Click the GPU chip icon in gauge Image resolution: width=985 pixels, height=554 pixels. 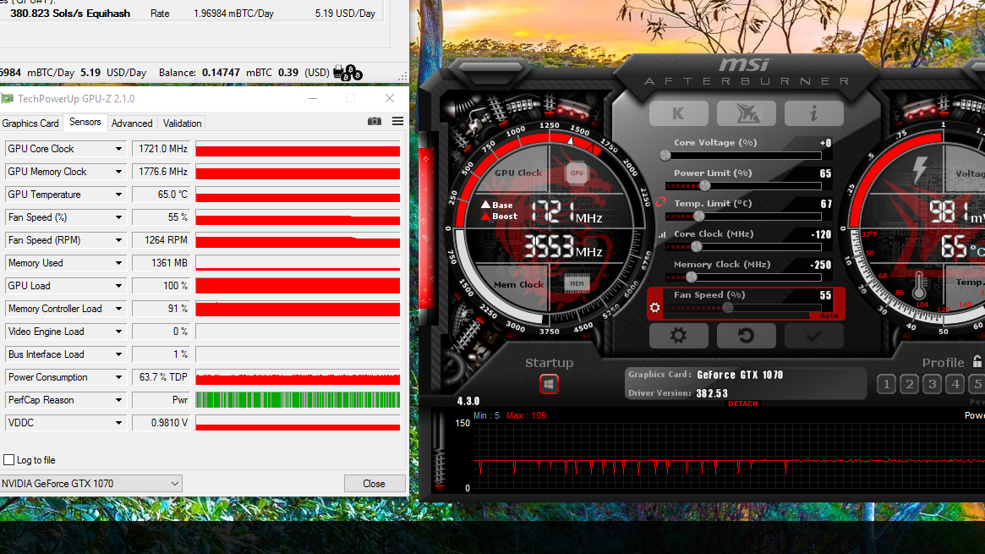click(x=577, y=173)
